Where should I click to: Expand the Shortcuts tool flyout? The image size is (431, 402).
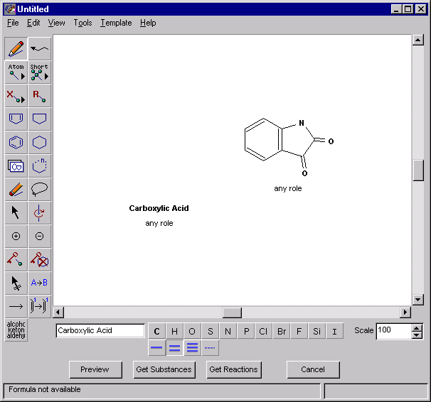(40, 72)
